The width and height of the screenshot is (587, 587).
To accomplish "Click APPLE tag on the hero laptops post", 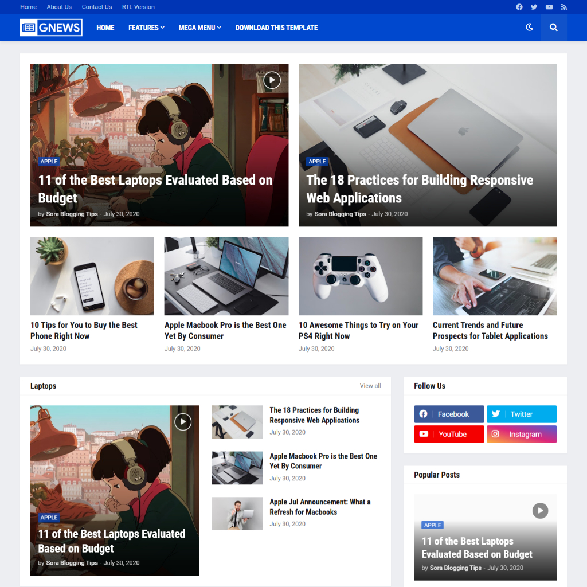I will 49,161.
